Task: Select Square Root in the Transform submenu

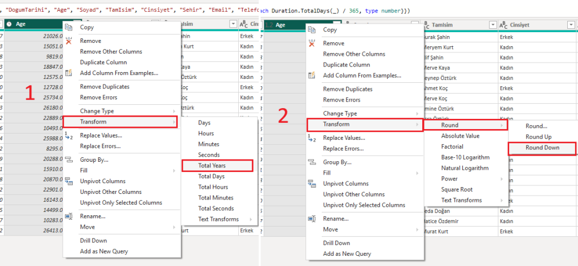Action: (457, 189)
